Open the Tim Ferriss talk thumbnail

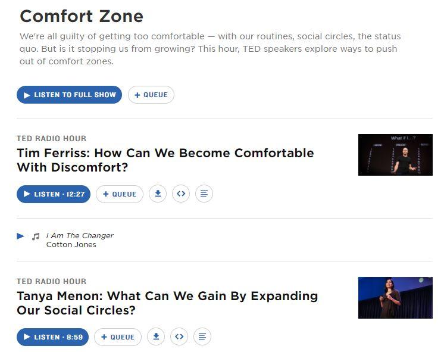click(395, 155)
